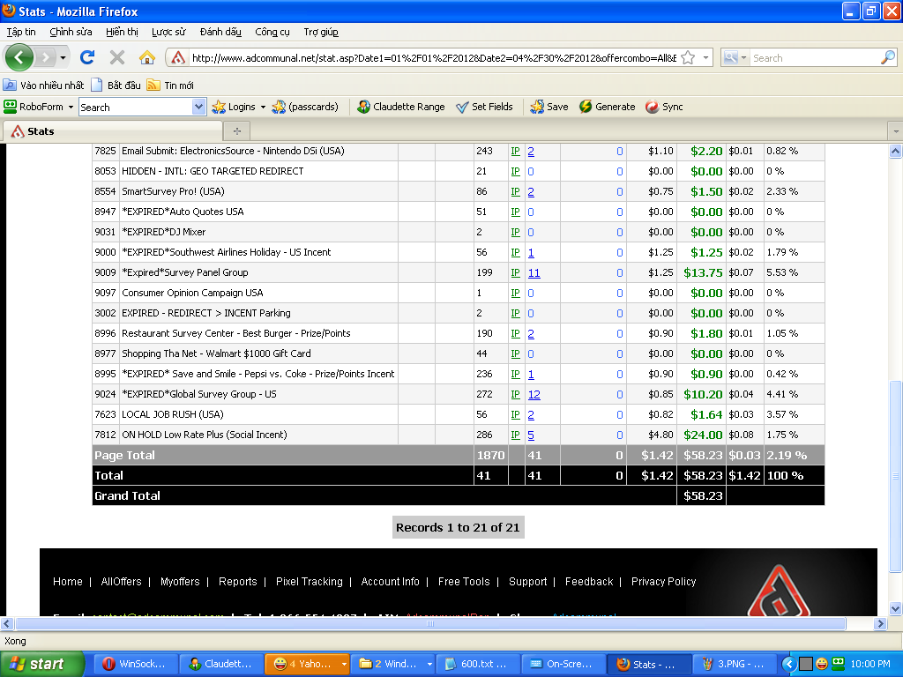Click the $24.00 revenue for Low Rate Plus
The height and width of the screenshot is (677, 903).
tap(703, 435)
